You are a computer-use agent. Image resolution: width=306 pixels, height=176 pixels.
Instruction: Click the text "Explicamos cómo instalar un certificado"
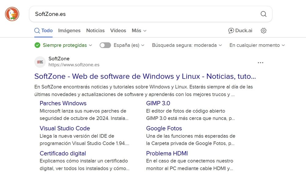(84, 161)
